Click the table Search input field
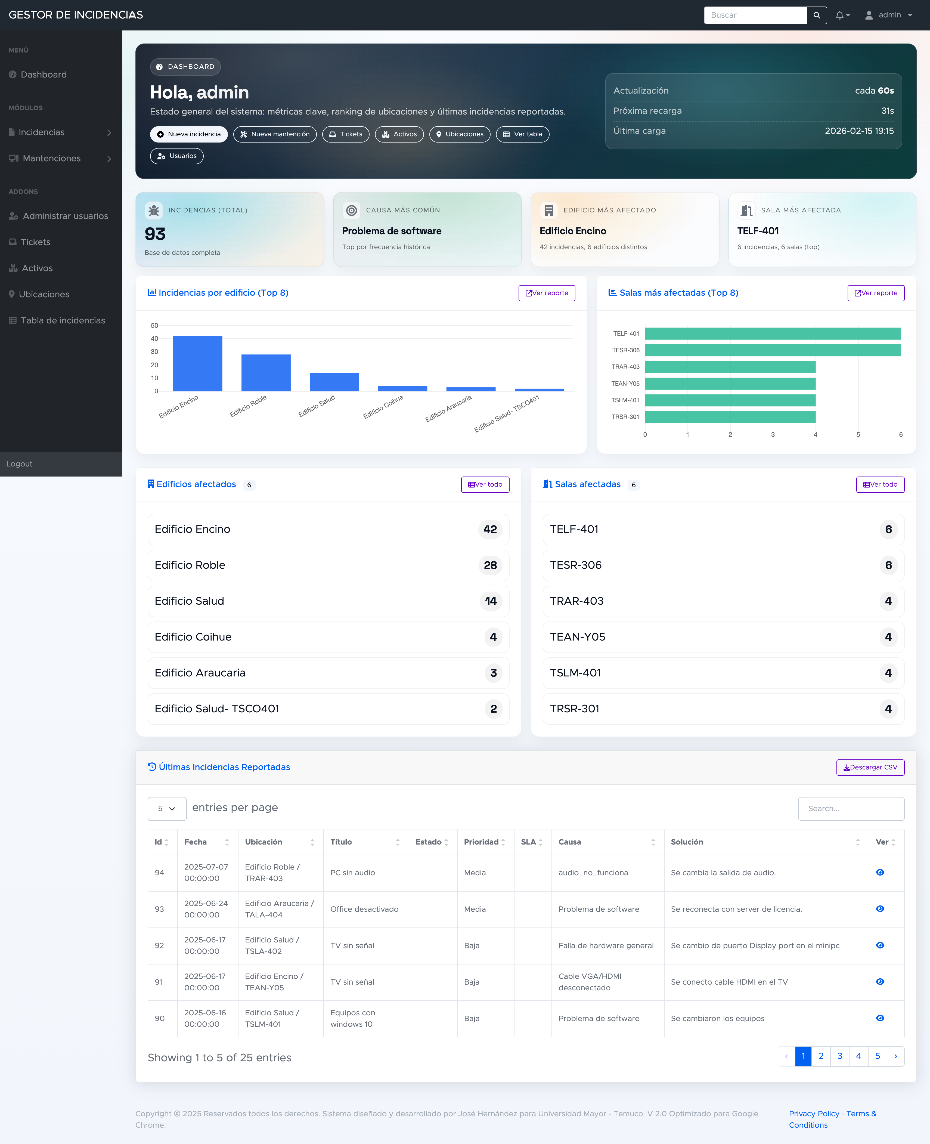The image size is (930, 1144). click(x=851, y=809)
